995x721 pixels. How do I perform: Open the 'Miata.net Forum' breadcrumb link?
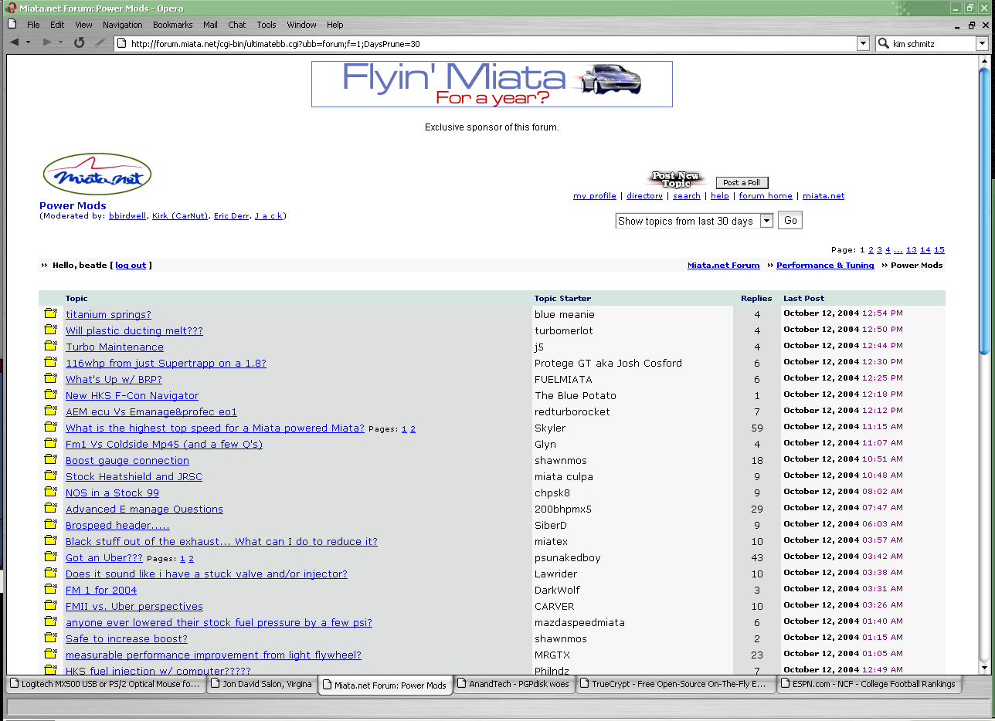coord(724,265)
